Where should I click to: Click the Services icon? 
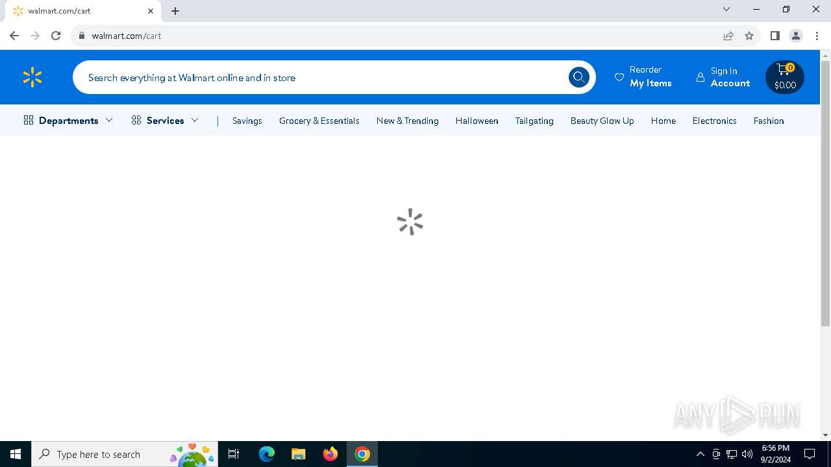pyautogui.click(x=136, y=121)
